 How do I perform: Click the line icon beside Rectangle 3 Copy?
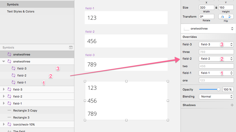pos(9,110)
